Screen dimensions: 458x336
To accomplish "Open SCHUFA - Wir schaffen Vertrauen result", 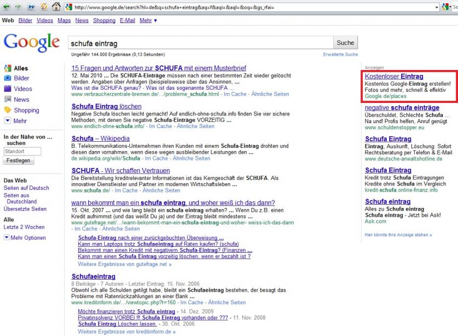I will 121,171.
